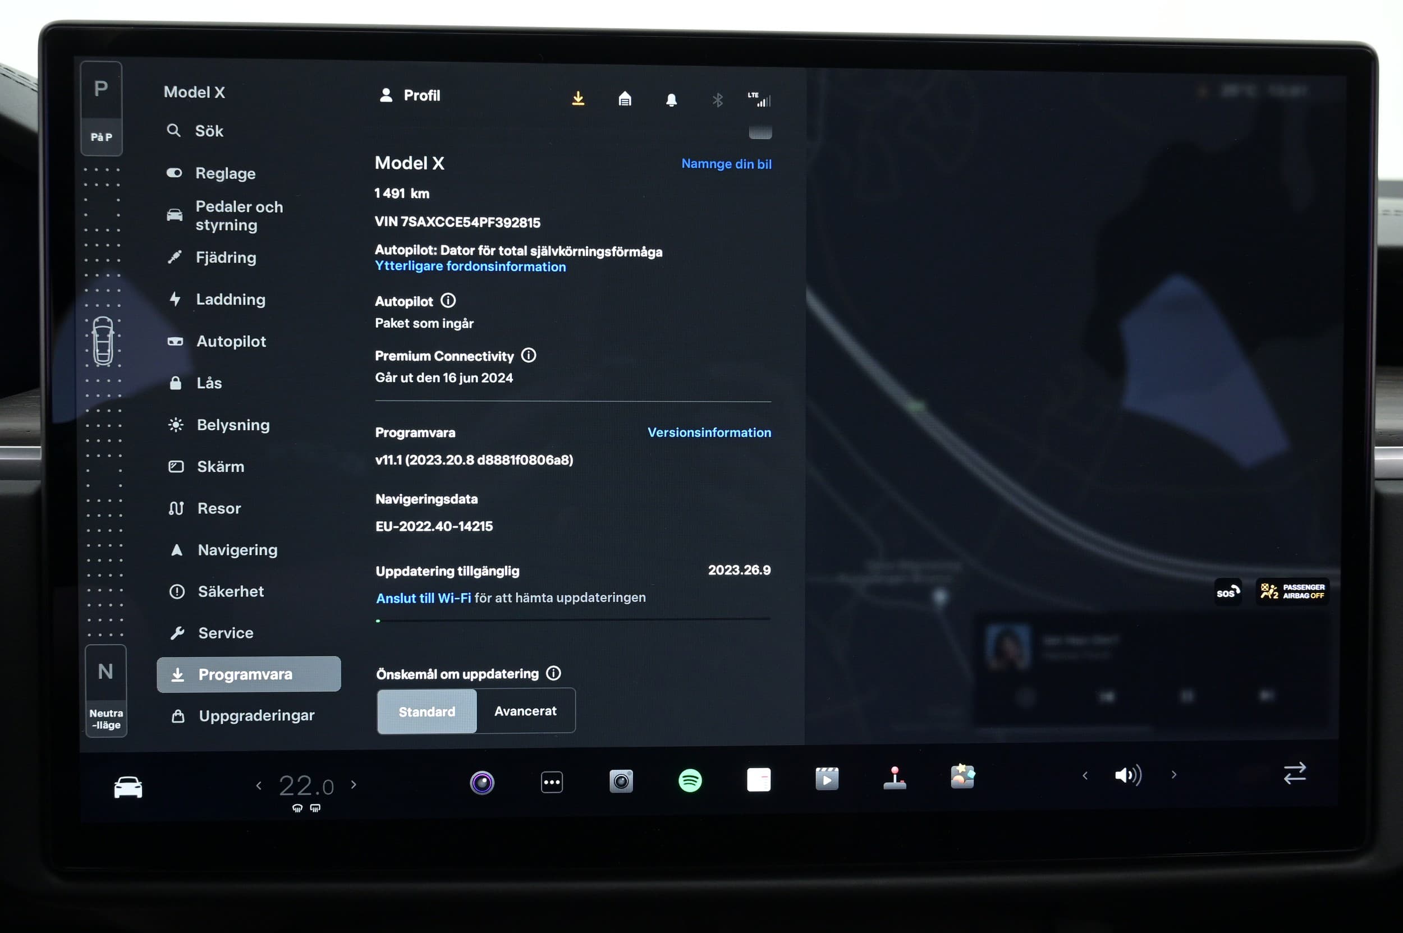This screenshot has height=933, width=1403.
Task: Select Standard update preference
Action: tap(427, 711)
